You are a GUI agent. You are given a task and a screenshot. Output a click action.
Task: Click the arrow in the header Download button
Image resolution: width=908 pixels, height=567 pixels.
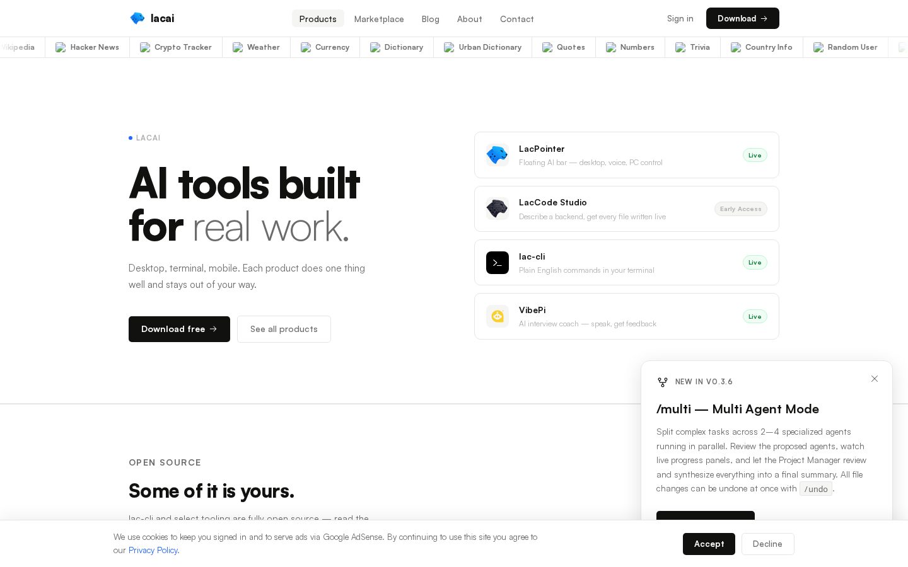(x=764, y=18)
